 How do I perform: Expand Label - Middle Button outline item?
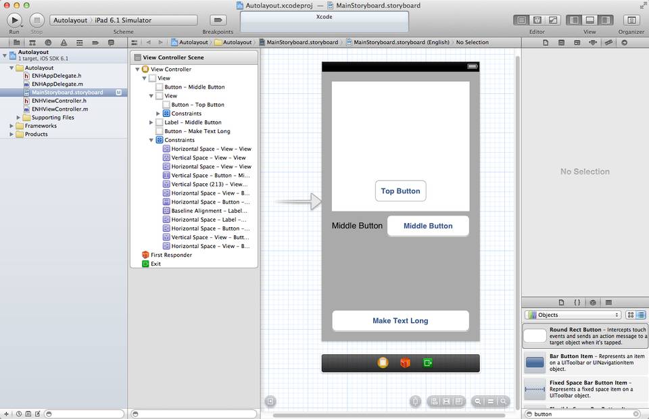pos(151,122)
